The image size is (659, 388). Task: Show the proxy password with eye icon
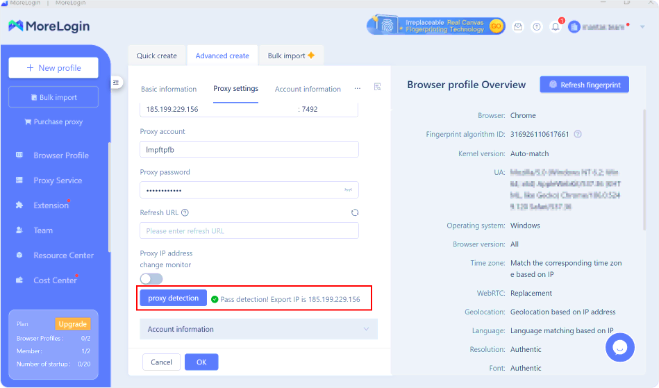click(x=348, y=190)
